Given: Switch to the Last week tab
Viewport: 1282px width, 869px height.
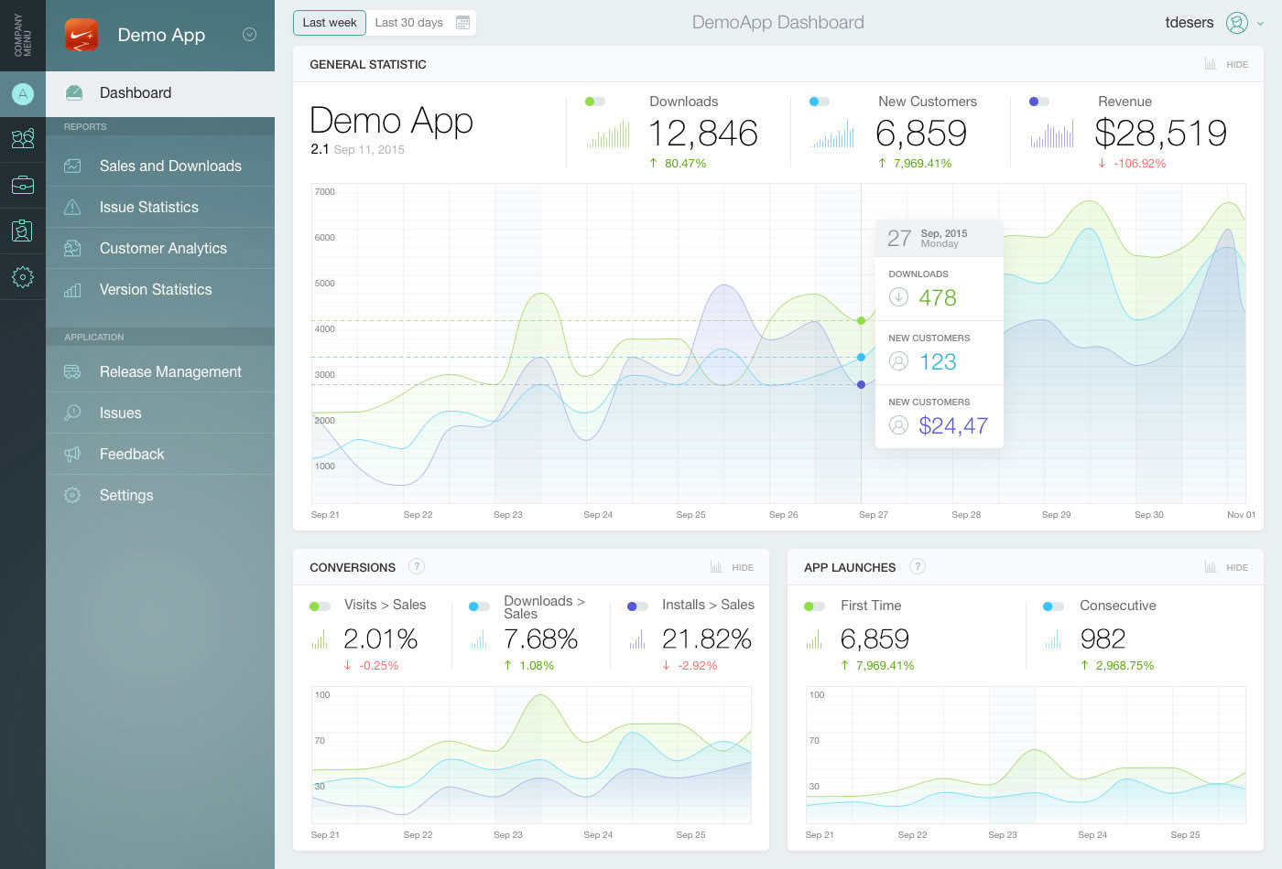Looking at the screenshot, I should point(330,23).
